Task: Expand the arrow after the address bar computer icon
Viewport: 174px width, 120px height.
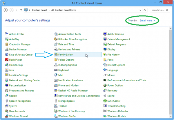Action: click(x=30, y=10)
